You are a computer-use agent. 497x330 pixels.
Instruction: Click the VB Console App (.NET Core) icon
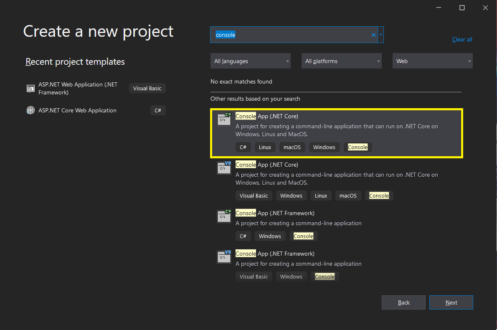[x=224, y=168]
